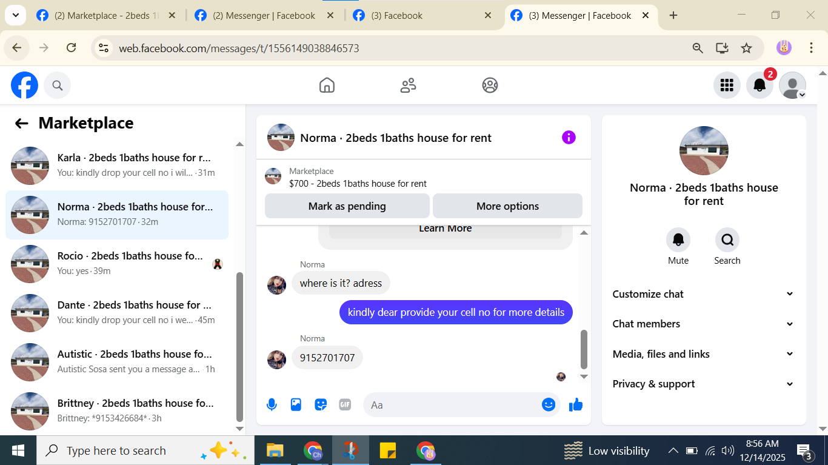Screen dimensions: 828x465
Task: Click the Windows taskbar search box
Action: coord(145,450)
